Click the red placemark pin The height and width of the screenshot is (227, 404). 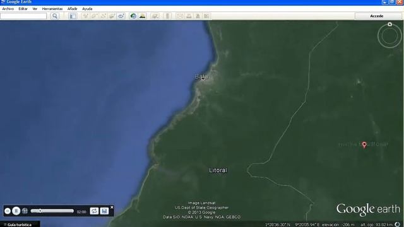coord(364,144)
